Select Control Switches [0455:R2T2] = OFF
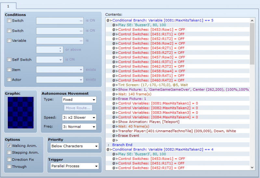This screenshot has width=260, height=178. 178,53
